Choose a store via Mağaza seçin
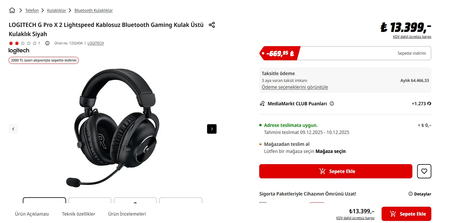Image resolution: width=450 pixels, height=223 pixels. pos(331,151)
